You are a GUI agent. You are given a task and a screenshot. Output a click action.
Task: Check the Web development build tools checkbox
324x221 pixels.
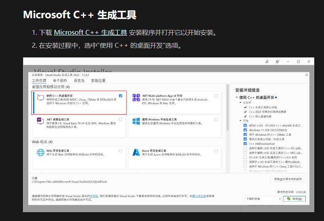[121, 151]
